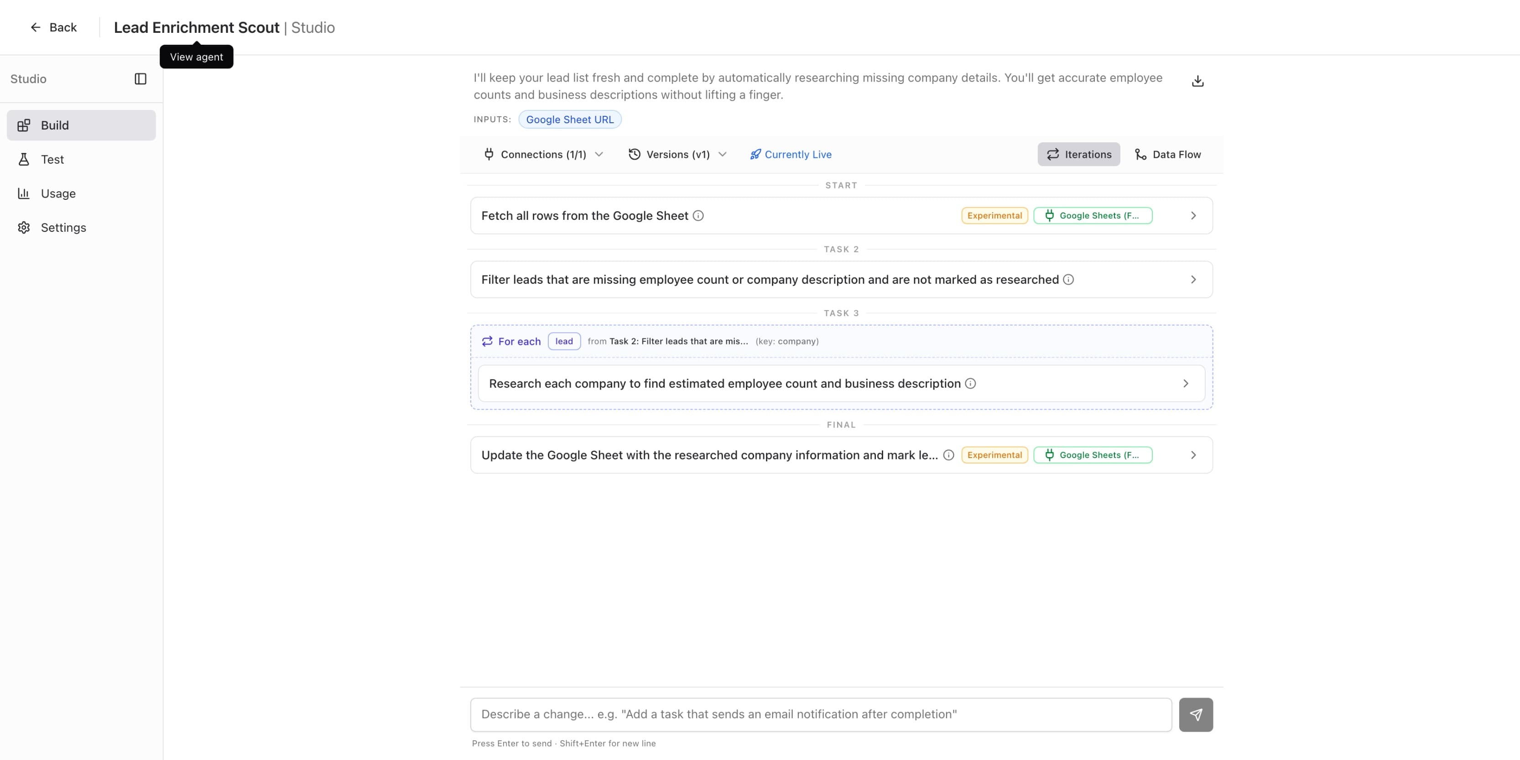Click the download icon near description
This screenshot has width=1520, height=760.
click(1197, 81)
